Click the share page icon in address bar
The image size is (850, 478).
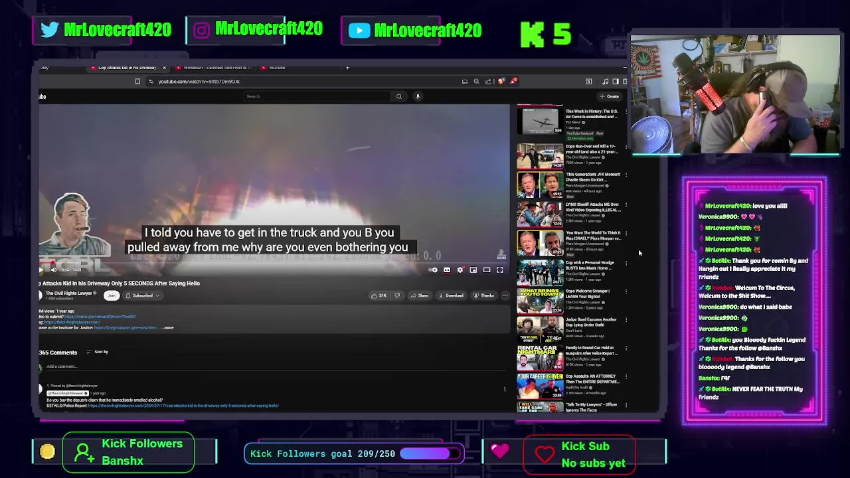click(488, 82)
